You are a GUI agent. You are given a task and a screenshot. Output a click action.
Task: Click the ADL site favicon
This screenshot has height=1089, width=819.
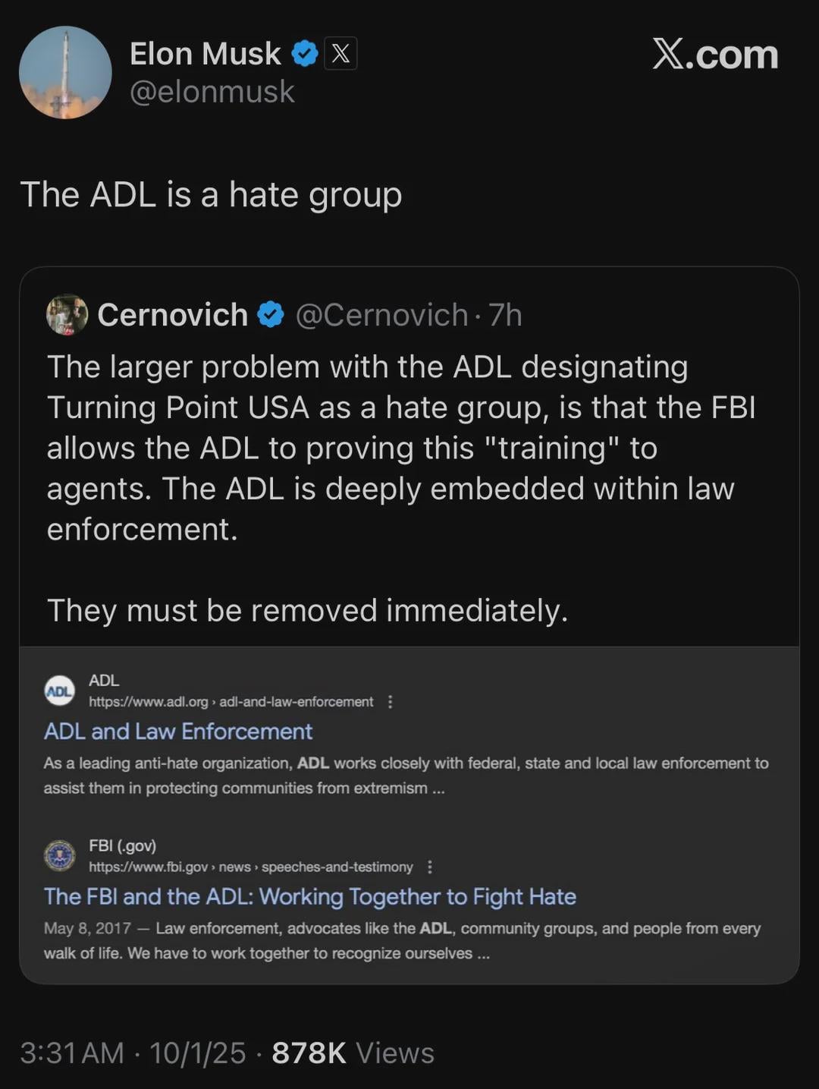60,691
